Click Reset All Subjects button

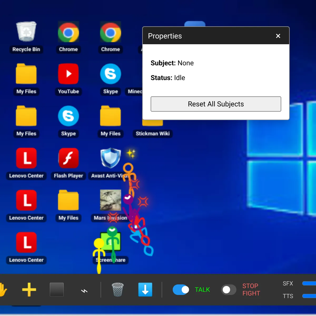point(216,104)
